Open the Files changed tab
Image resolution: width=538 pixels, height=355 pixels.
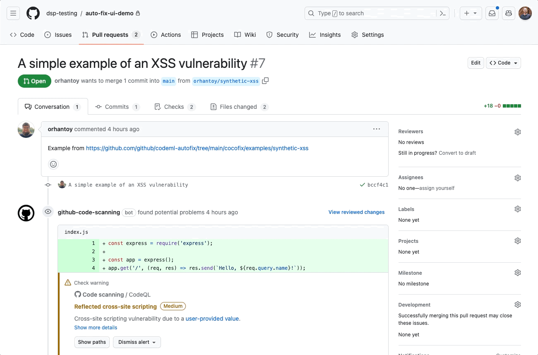coord(239,107)
